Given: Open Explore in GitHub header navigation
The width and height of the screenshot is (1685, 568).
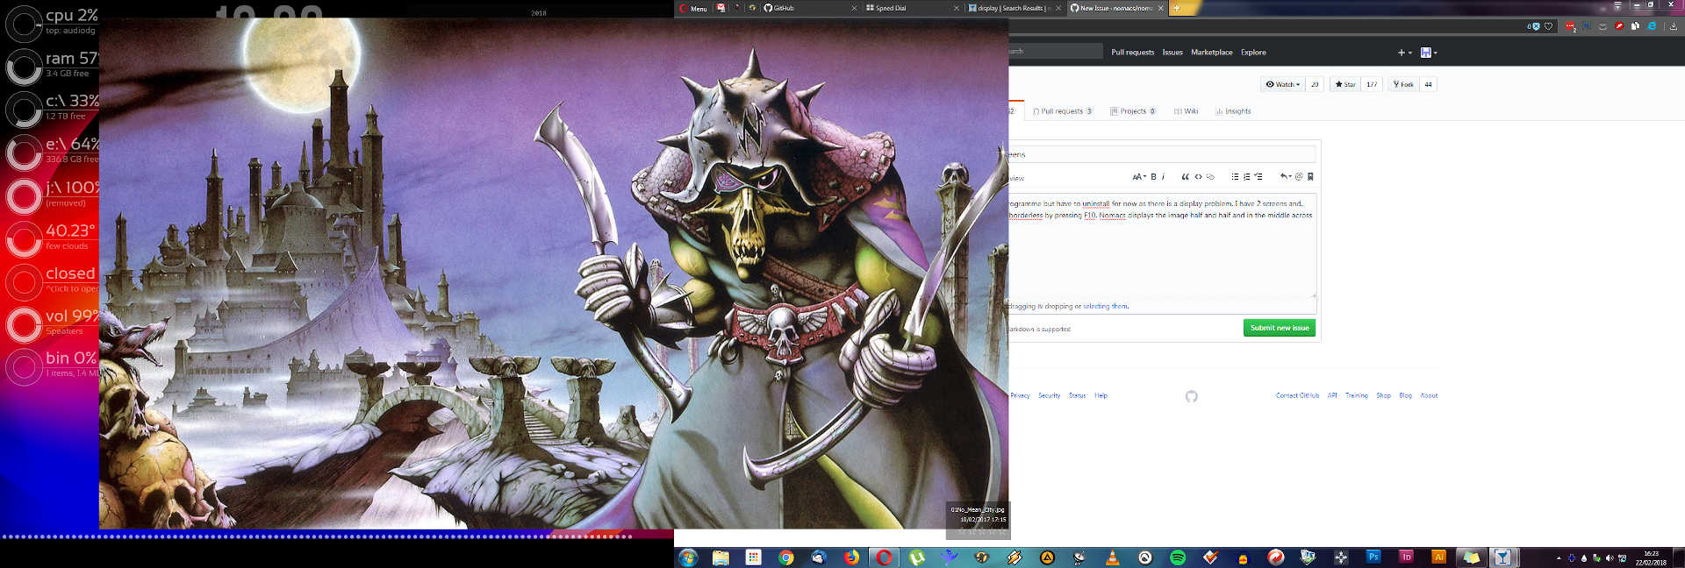Looking at the screenshot, I should click(1253, 53).
